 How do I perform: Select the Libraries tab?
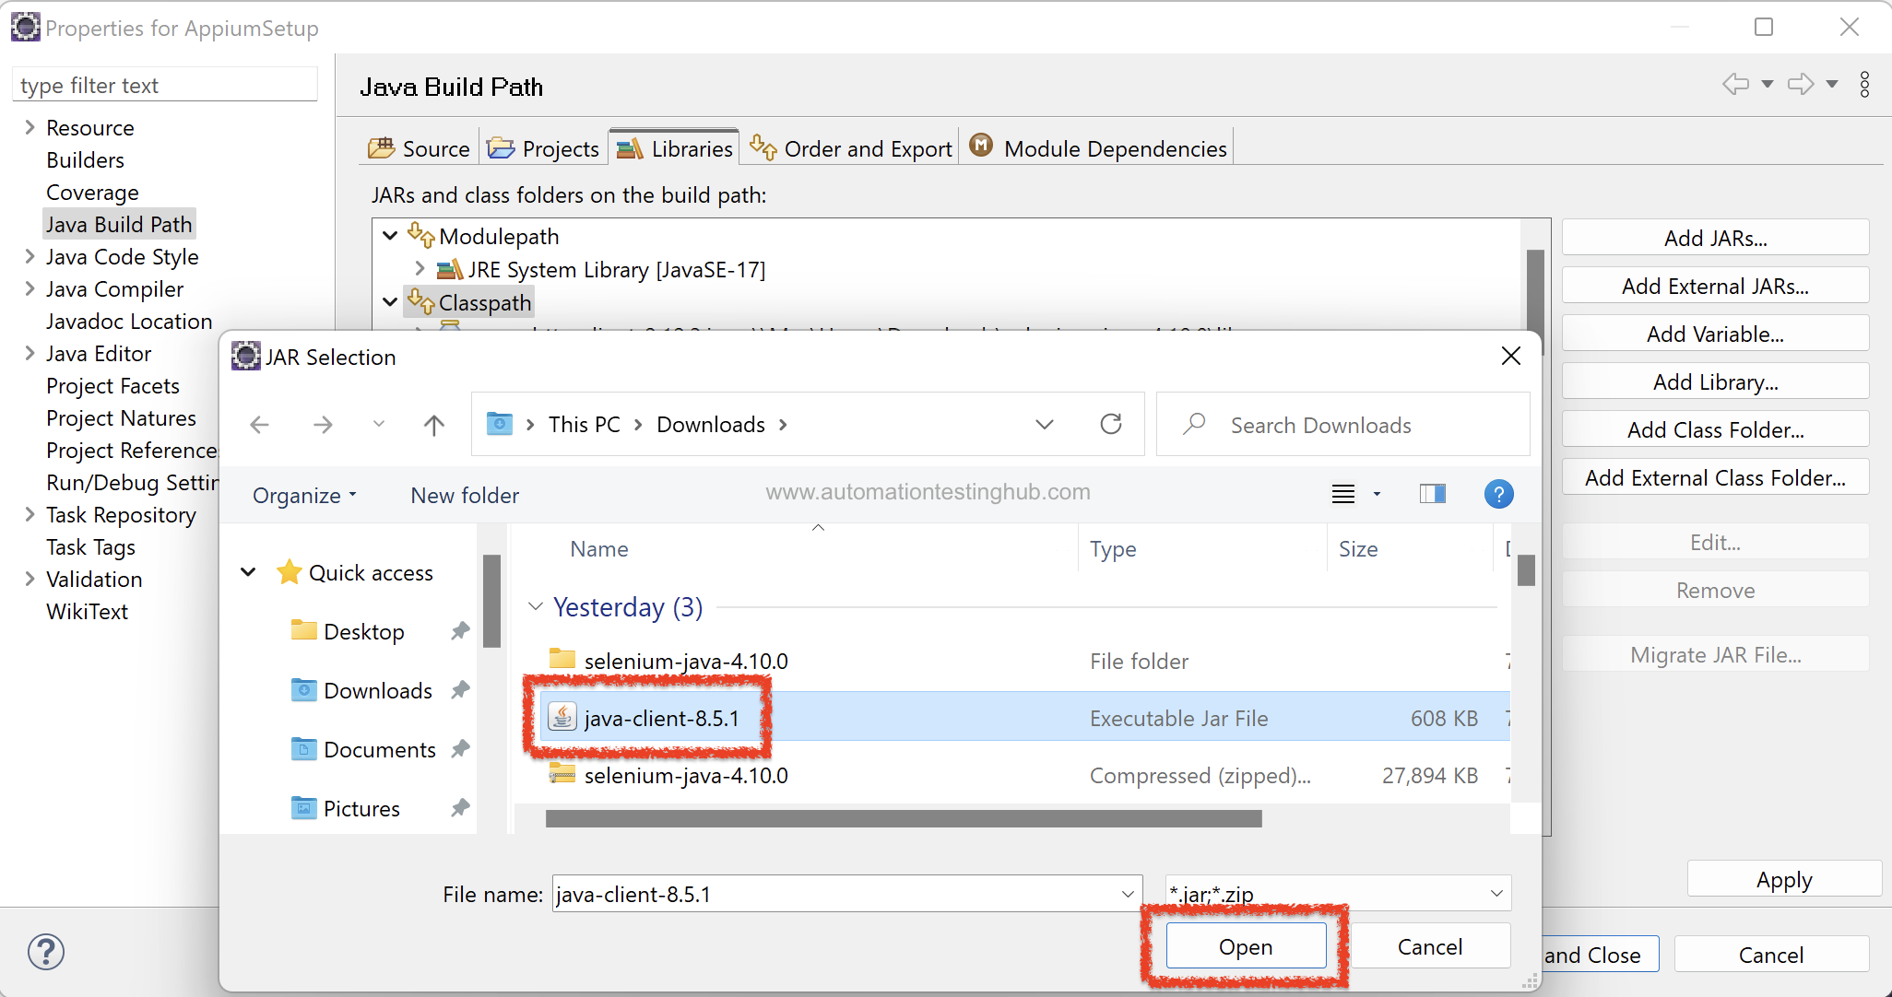click(674, 147)
